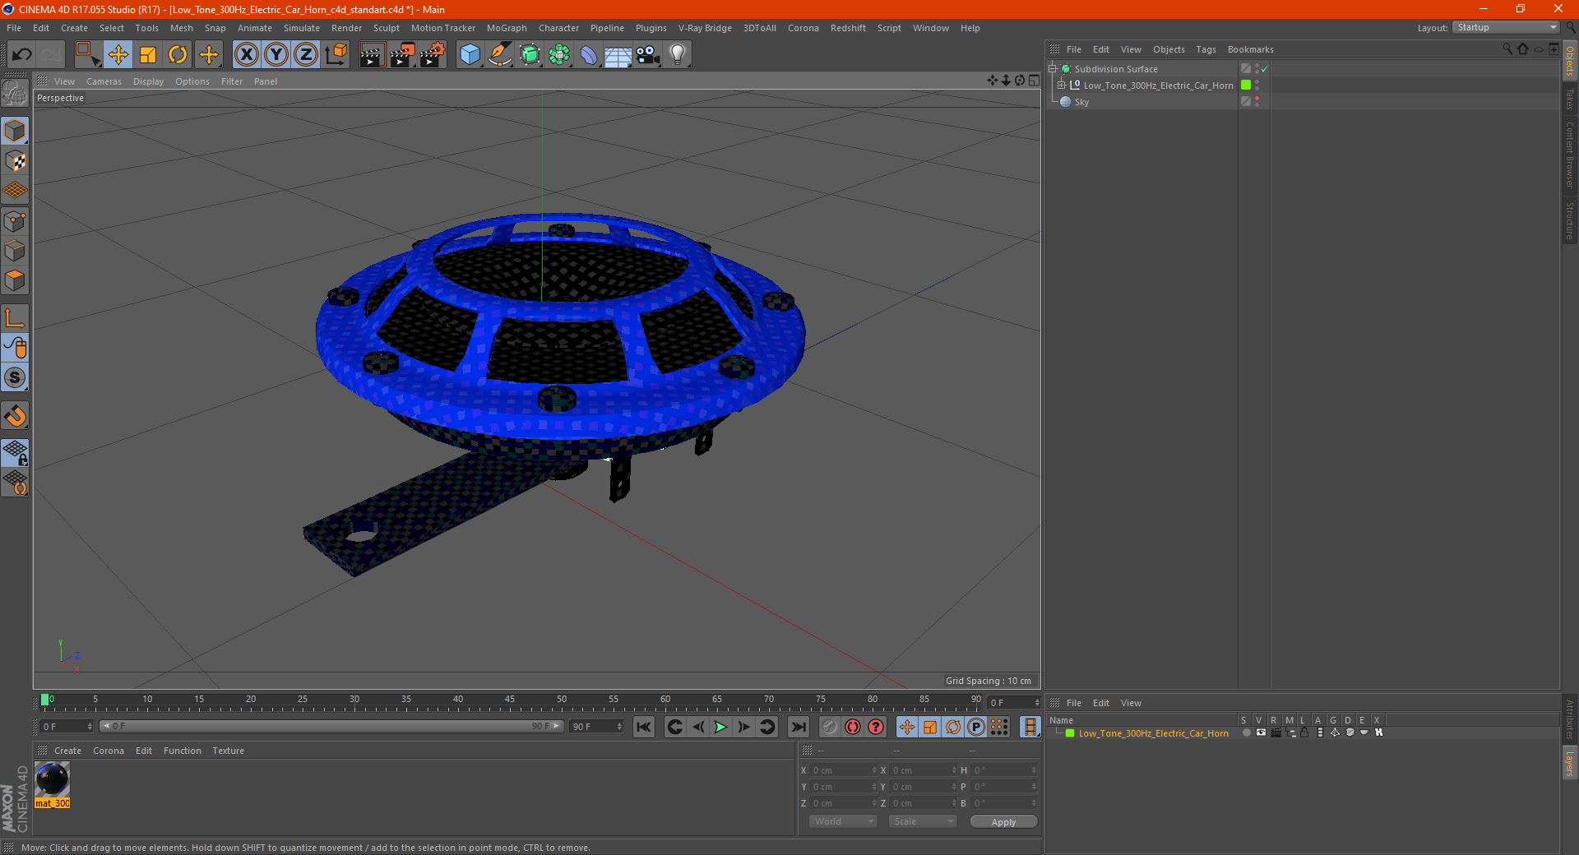The width and height of the screenshot is (1579, 855).
Task: Activate the Scale tool
Action: (x=148, y=55)
